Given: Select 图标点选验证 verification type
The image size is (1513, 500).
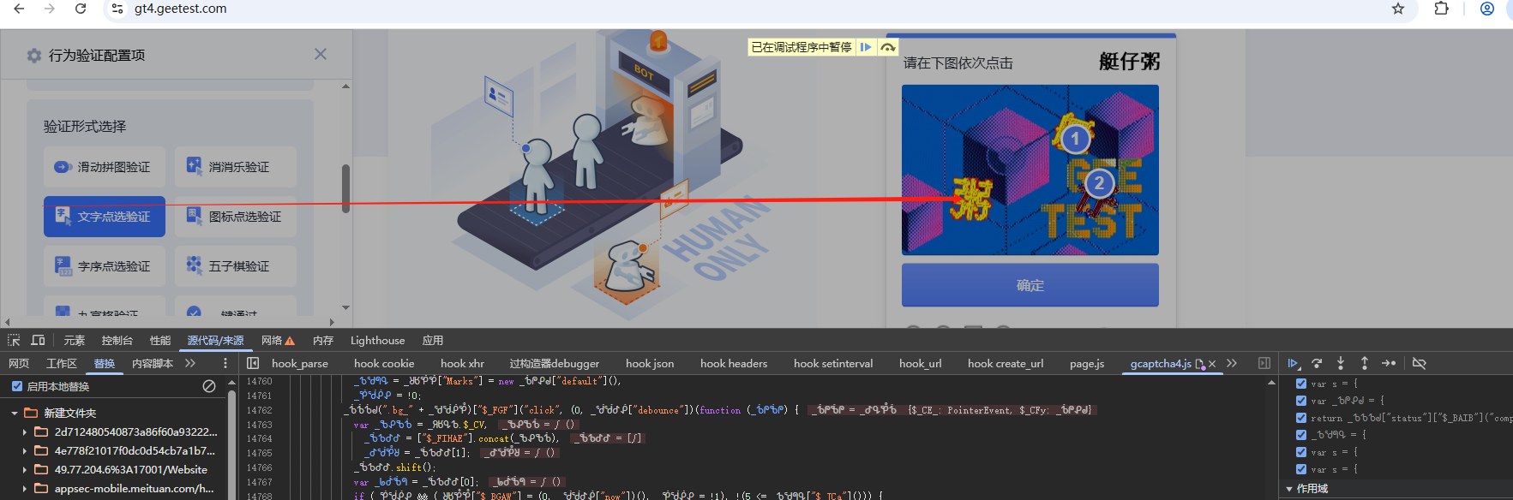Looking at the screenshot, I should pyautogui.click(x=236, y=217).
